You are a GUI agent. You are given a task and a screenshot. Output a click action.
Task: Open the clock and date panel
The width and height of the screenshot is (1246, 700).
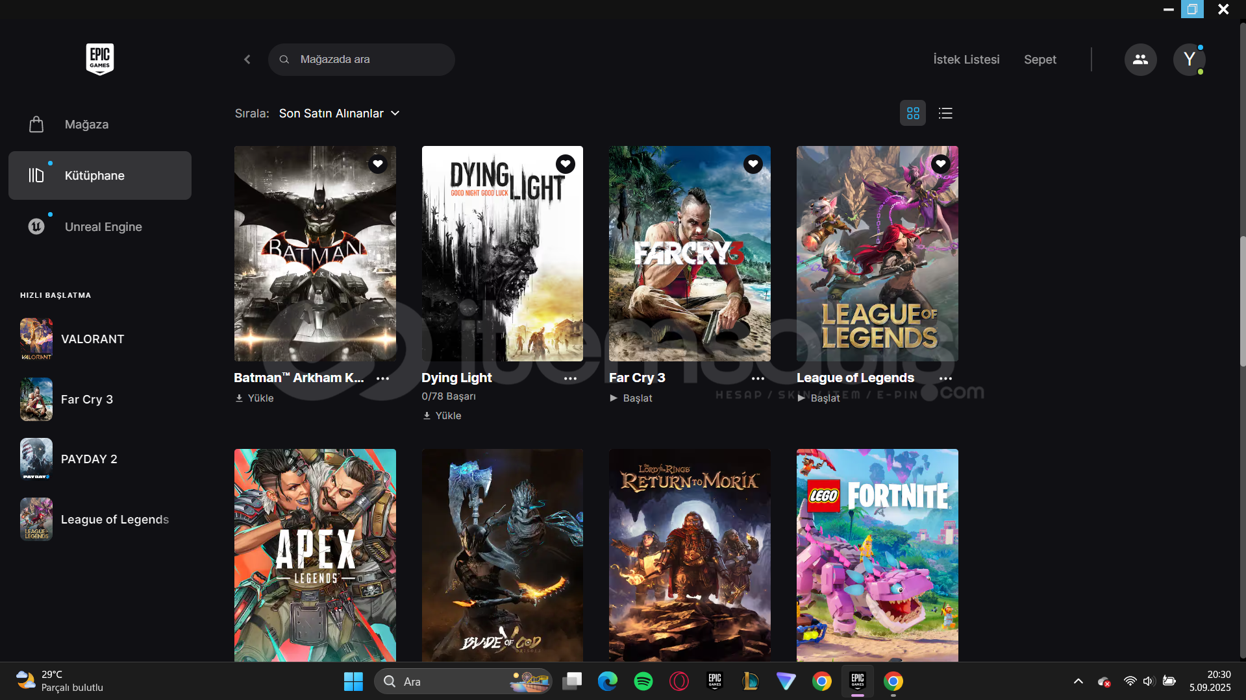pos(1210,681)
